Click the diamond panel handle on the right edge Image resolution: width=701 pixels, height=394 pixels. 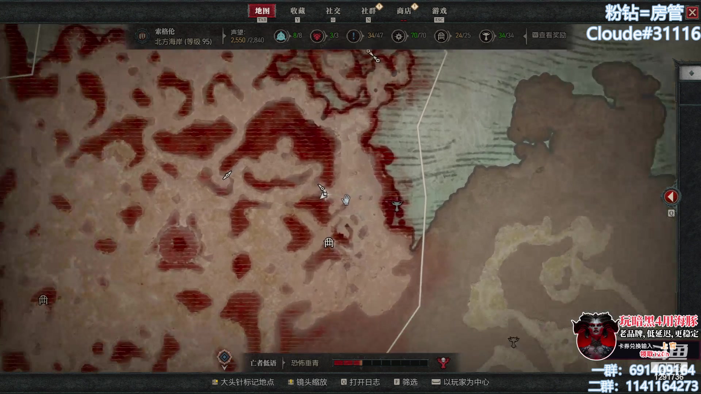pos(691,73)
